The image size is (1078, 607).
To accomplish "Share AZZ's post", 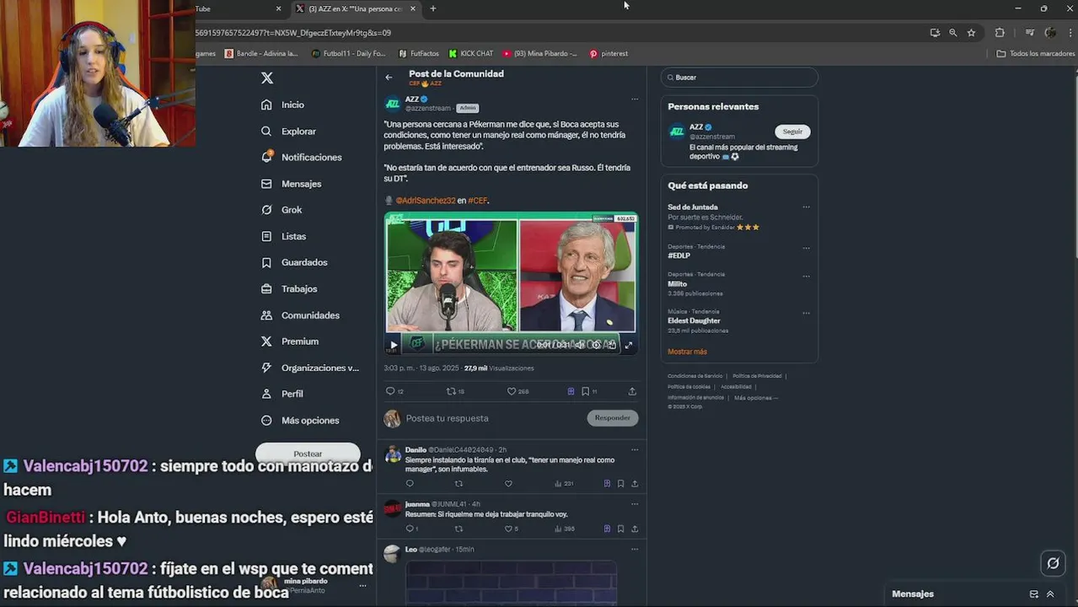I will point(632,391).
